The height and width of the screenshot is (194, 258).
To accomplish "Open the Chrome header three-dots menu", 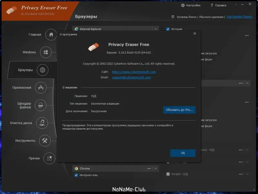I will point(149,168).
